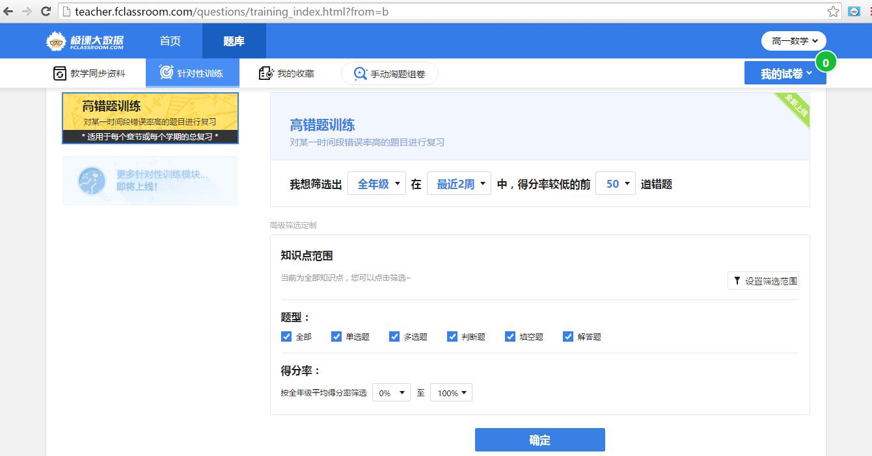
Task: Select the 题库 tab
Action: tap(234, 41)
